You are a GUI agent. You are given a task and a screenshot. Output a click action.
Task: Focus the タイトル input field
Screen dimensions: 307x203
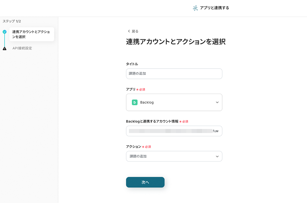coord(174,74)
